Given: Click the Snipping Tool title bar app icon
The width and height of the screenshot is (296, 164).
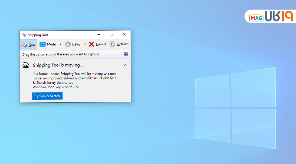Looking at the screenshot, I should [24, 35].
